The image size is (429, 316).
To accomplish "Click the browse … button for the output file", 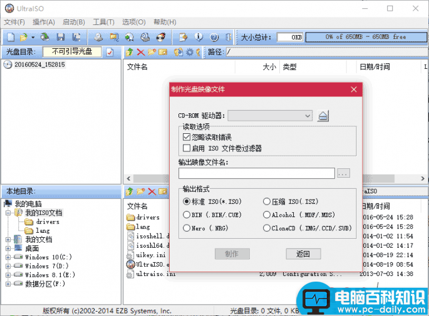I will pyautogui.click(x=343, y=173).
